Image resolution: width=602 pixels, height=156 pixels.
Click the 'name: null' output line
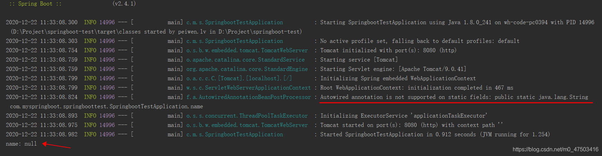(21, 144)
